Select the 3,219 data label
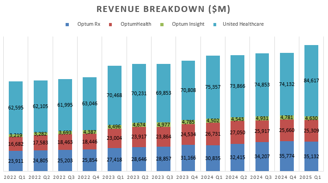This screenshot has width=328, height=183. coord(16,135)
